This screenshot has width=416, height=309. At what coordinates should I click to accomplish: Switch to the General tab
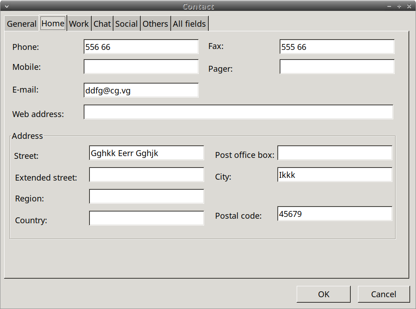[21, 24]
